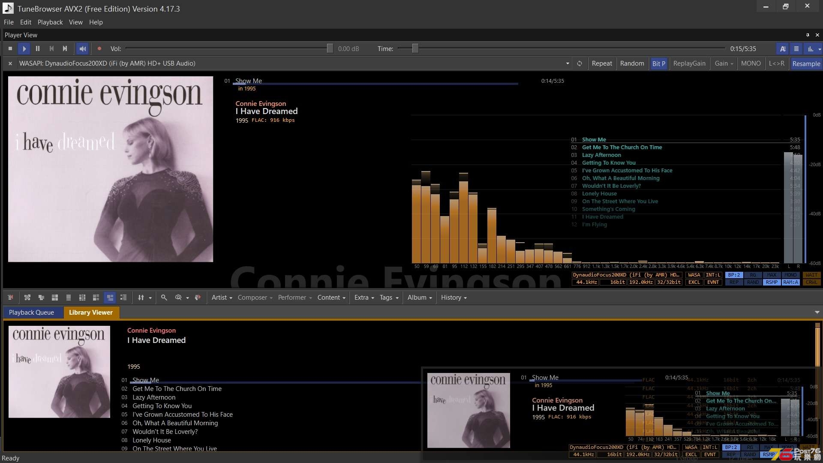
Task: Toggle MONO output
Action: (x=751, y=63)
